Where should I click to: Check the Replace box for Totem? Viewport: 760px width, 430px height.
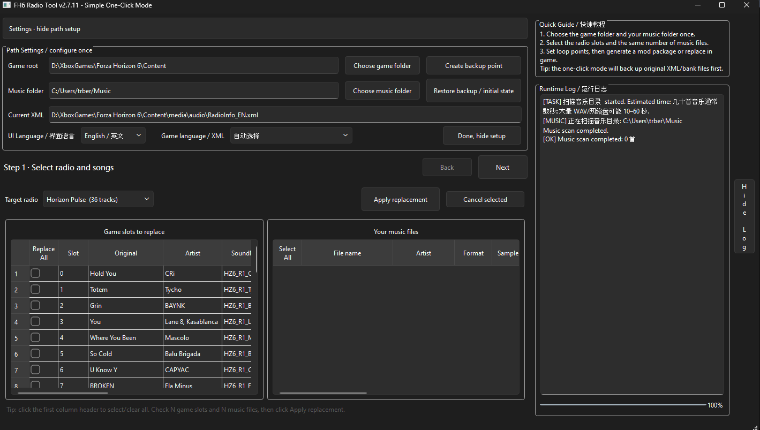point(35,289)
